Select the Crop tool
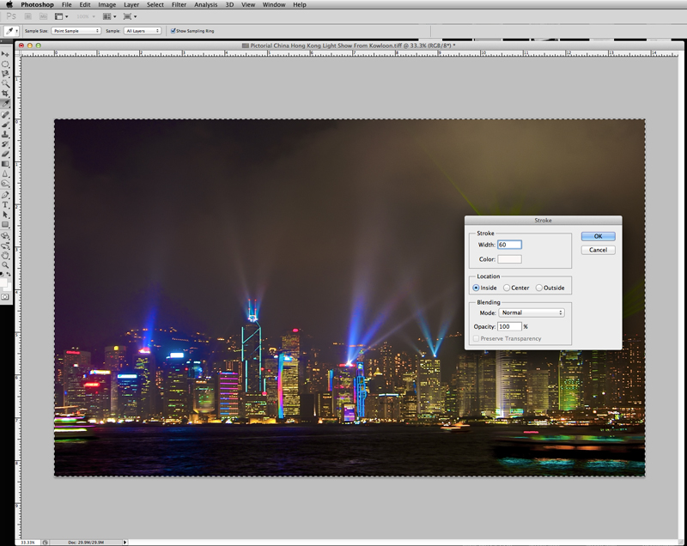This screenshot has width=687, height=546. [5, 93]
